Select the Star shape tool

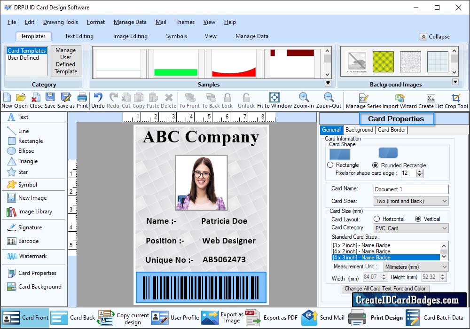coord(17,172)
